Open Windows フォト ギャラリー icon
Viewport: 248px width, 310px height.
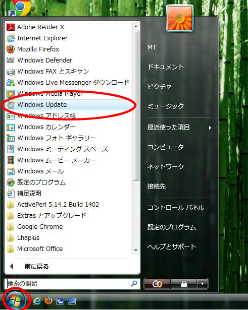tap(11, 138)
